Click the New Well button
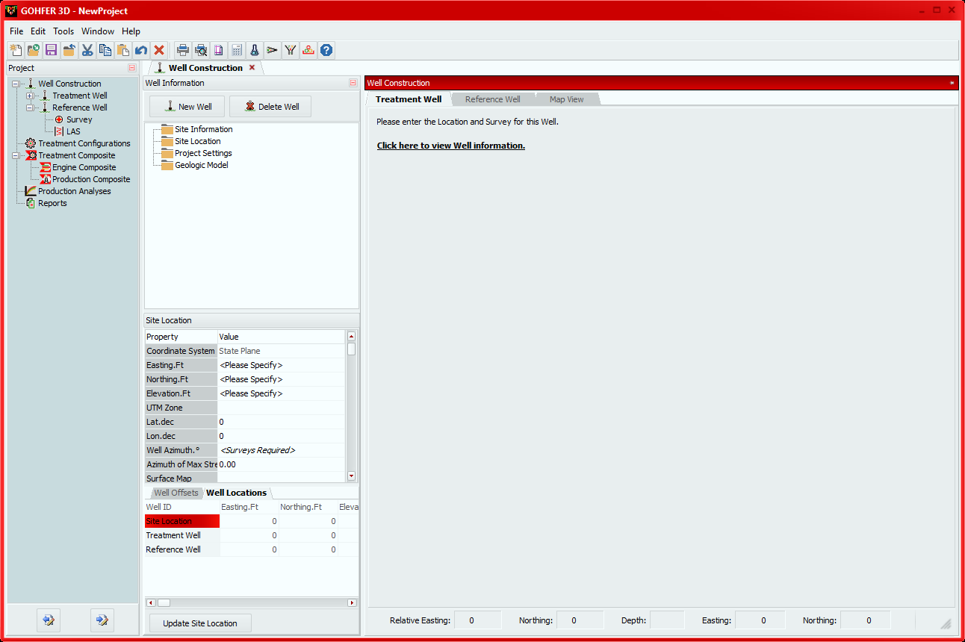The width and height of the screenshot is (965, 642). (x=187, y=107)
